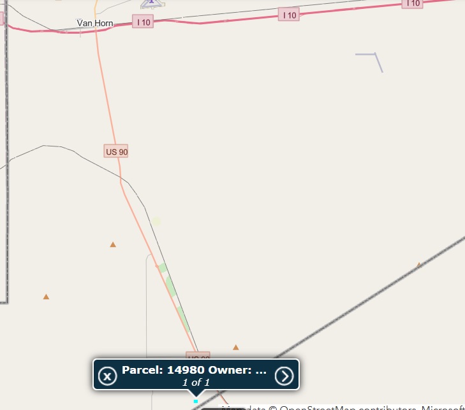Click the airport icon north of Van Horn
The image size is (465, 410).
point(152,4)
